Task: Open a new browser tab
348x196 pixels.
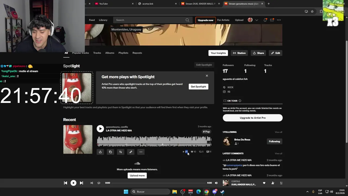Action: 269,4
